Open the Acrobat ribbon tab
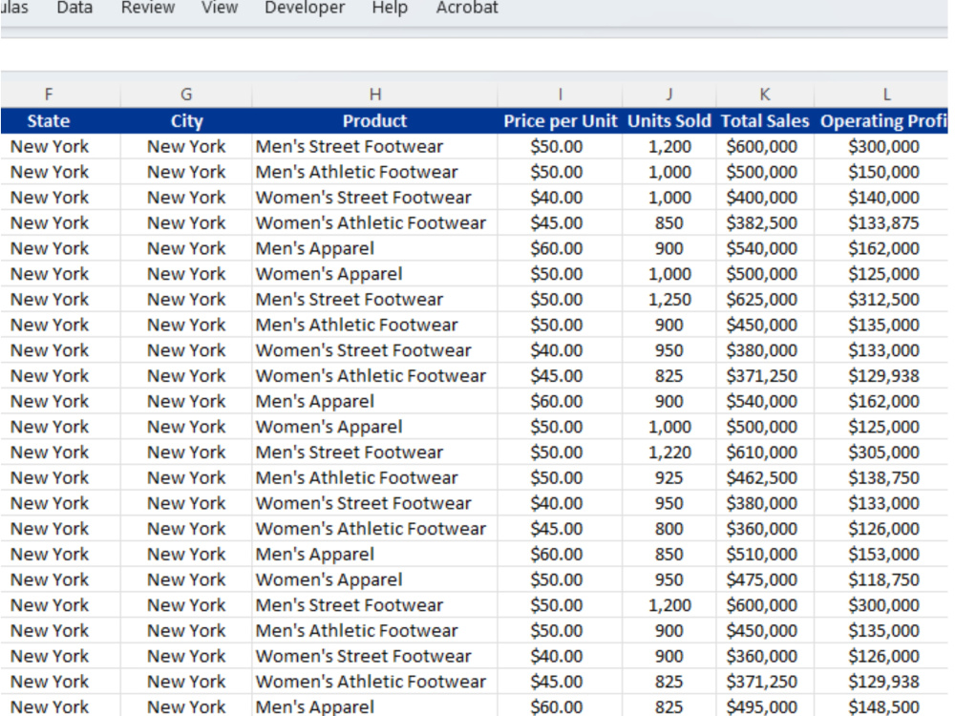This screenshot has height=716, width=955. (x=467, y=8)
